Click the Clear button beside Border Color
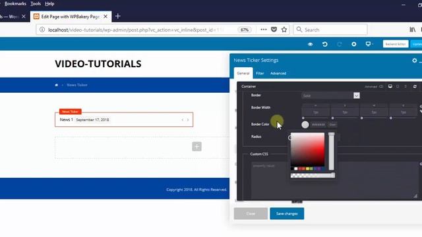Screen dimensions: 422x237 (332, 124)
